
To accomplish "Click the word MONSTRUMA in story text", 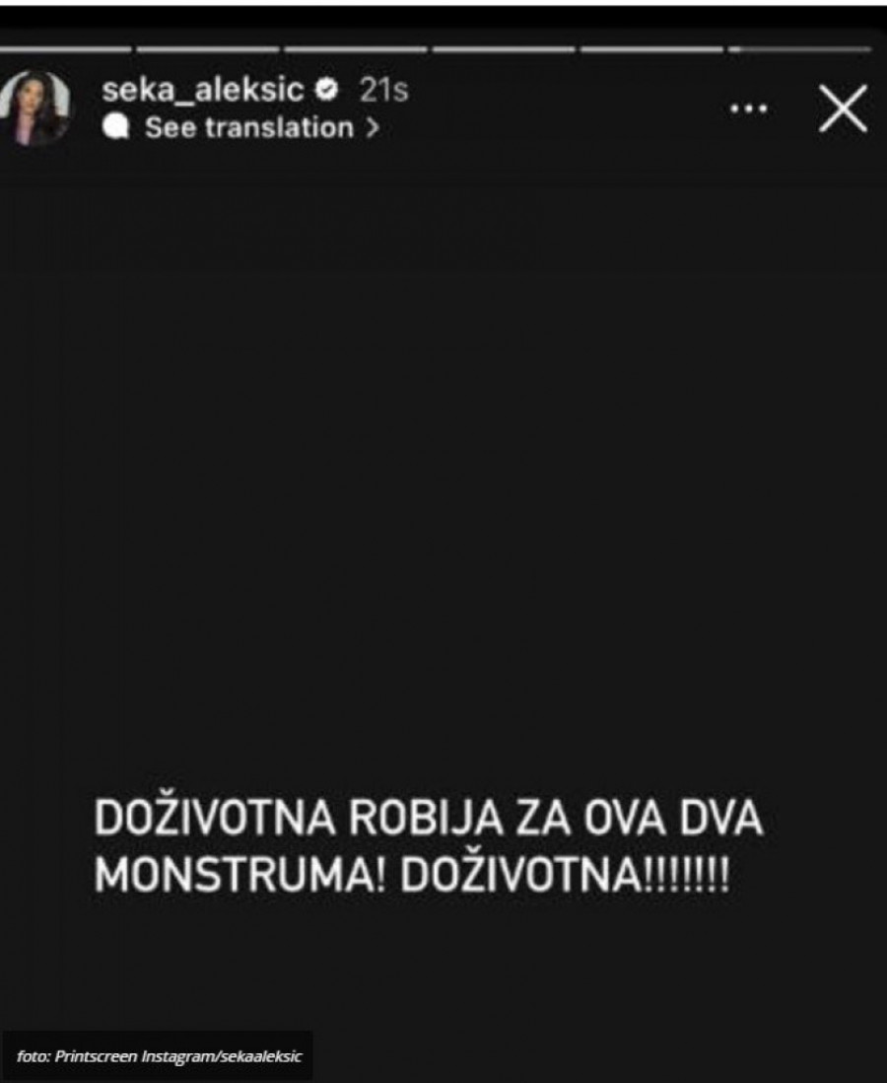I will pos(239,876).
